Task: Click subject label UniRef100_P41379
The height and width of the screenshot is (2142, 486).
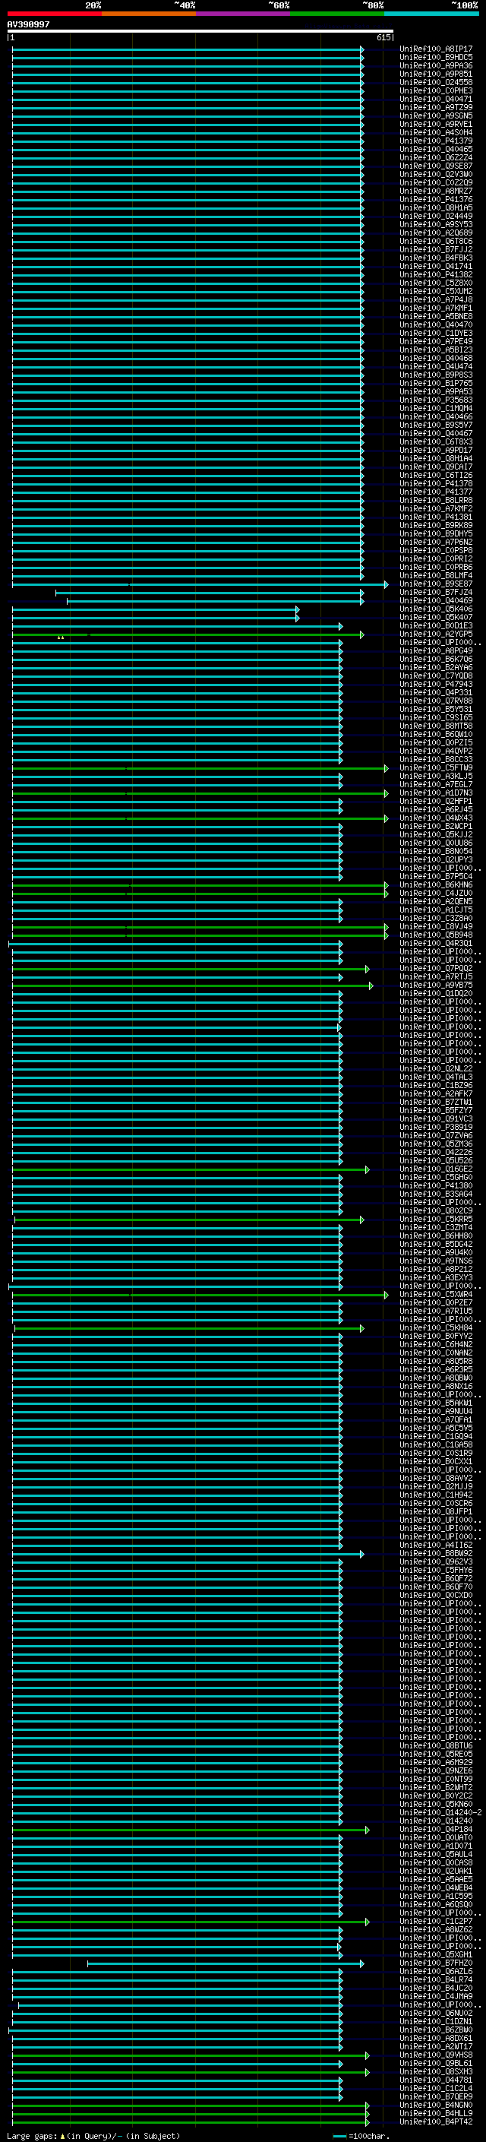Action: pos(436,141)
